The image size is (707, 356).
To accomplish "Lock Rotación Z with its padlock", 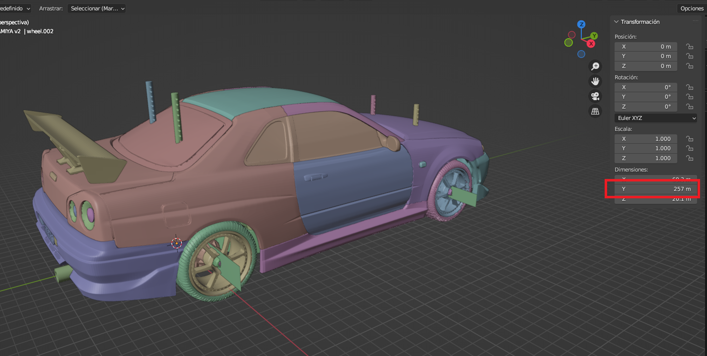I will (x=690, y=107).
